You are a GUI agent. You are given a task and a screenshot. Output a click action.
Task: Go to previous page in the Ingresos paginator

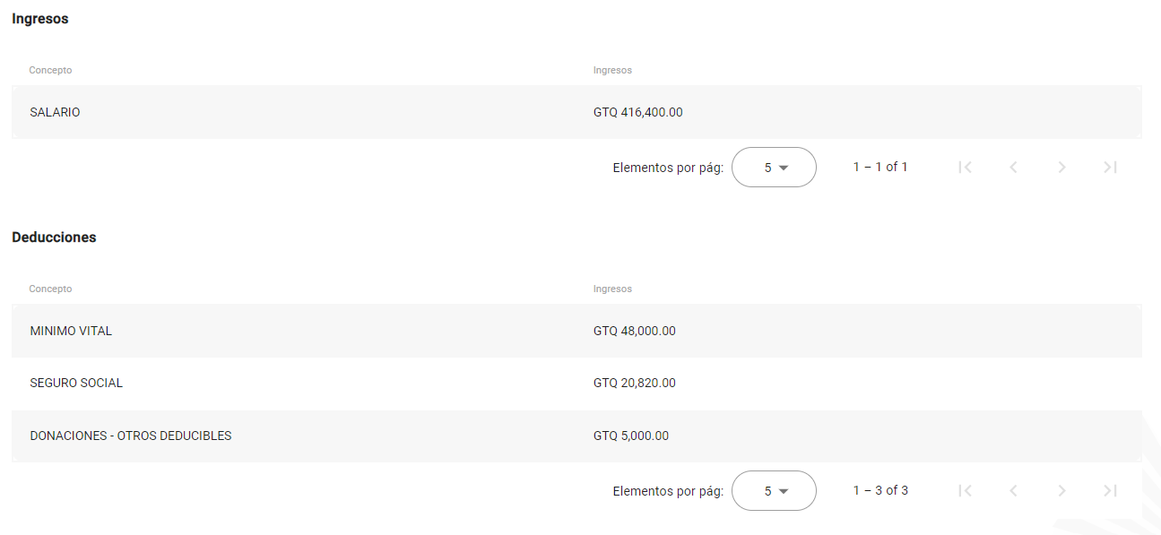(1013, 167)
